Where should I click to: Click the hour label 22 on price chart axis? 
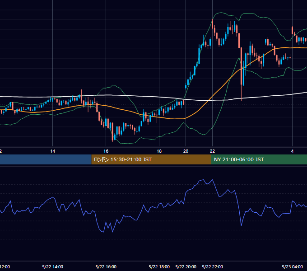[x=213, y=151]
